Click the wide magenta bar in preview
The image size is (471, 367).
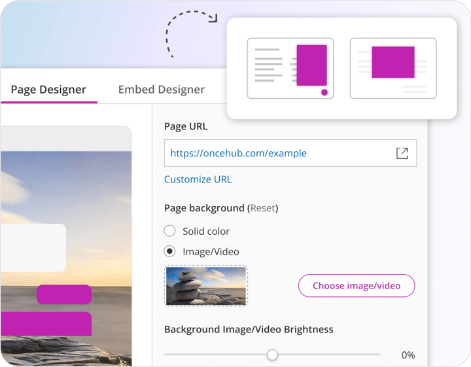44,324
